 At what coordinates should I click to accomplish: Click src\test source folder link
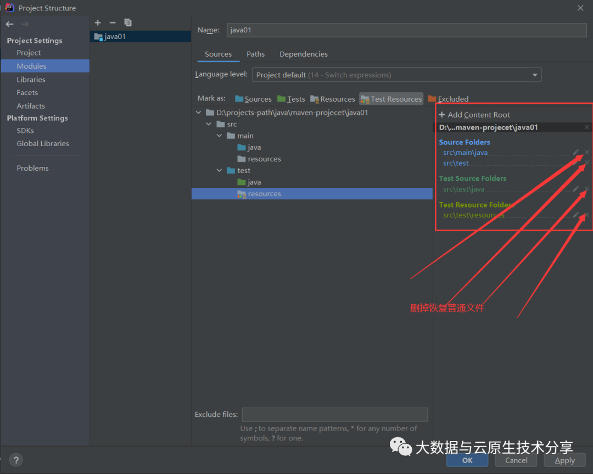click(456, 163)
